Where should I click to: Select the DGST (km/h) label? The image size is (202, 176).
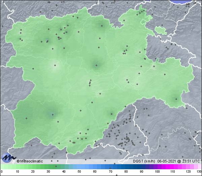click(x=144, y=161)
